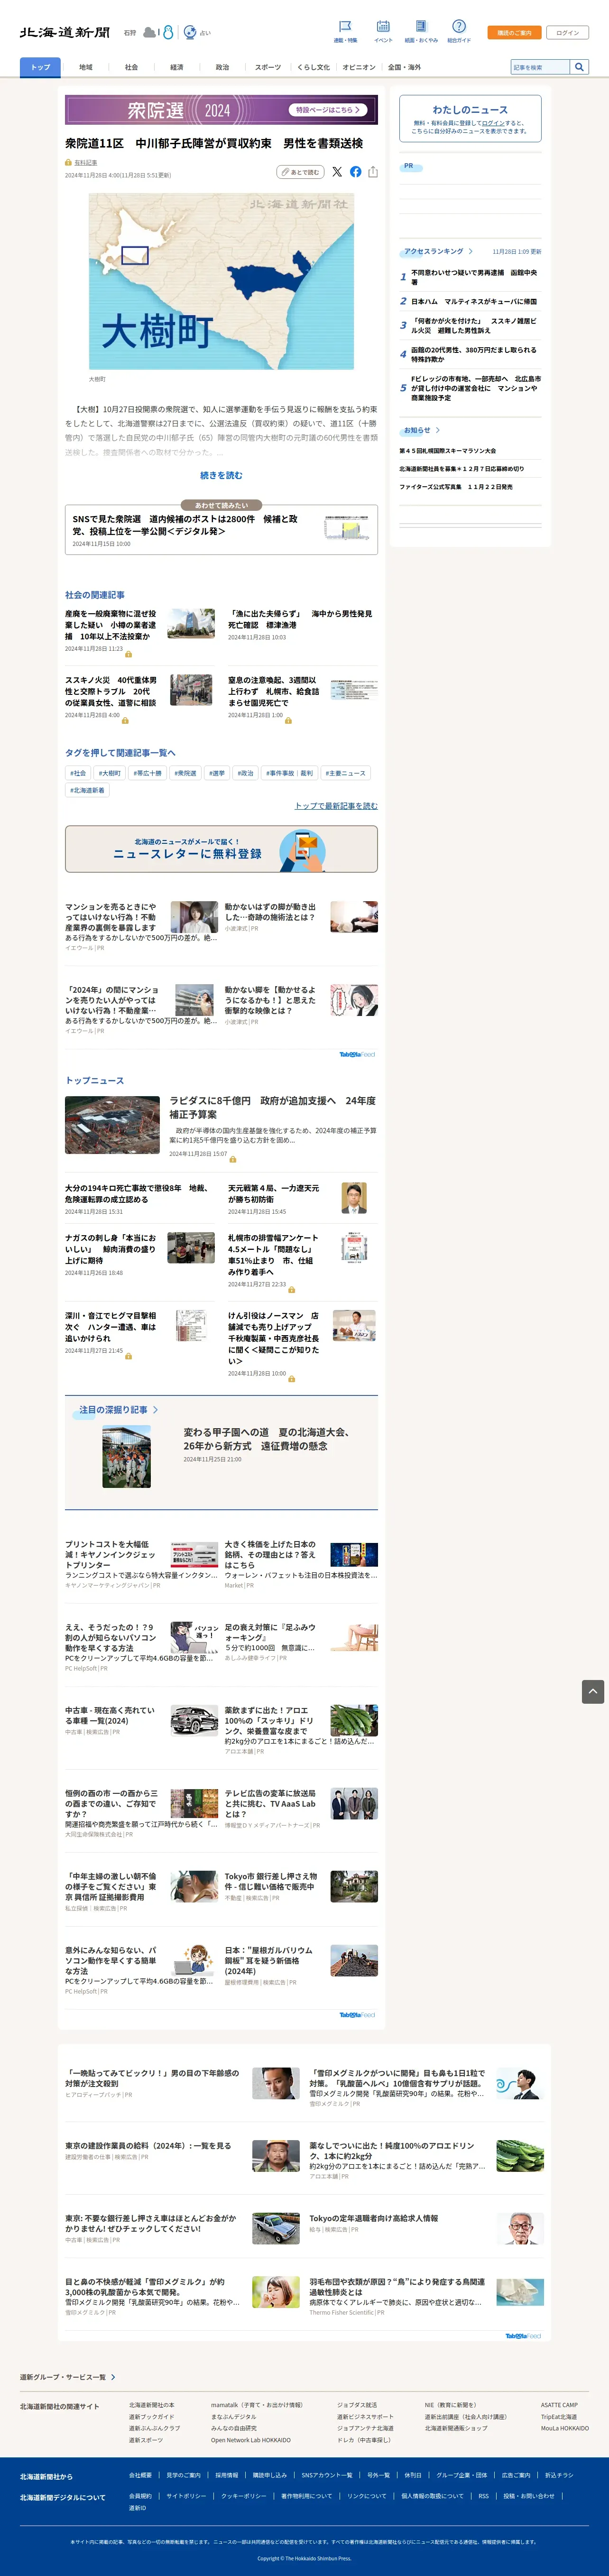Select the 全国・海外 navigation tab
Screen dimensions: 609x2576
point(404,67)
